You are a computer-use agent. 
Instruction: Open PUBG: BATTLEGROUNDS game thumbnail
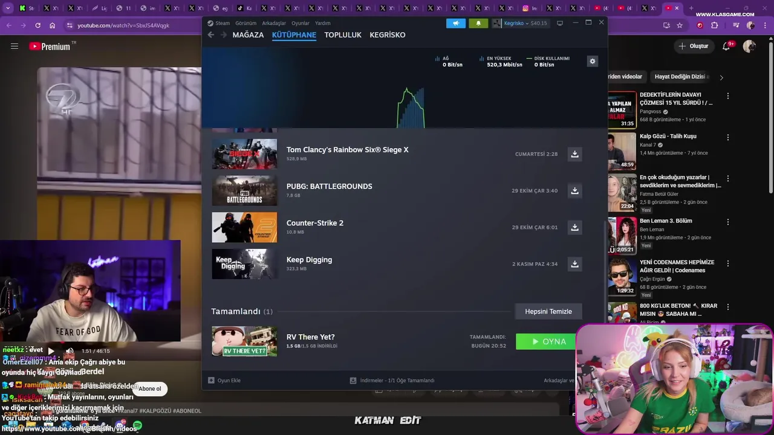pos(244,191)
